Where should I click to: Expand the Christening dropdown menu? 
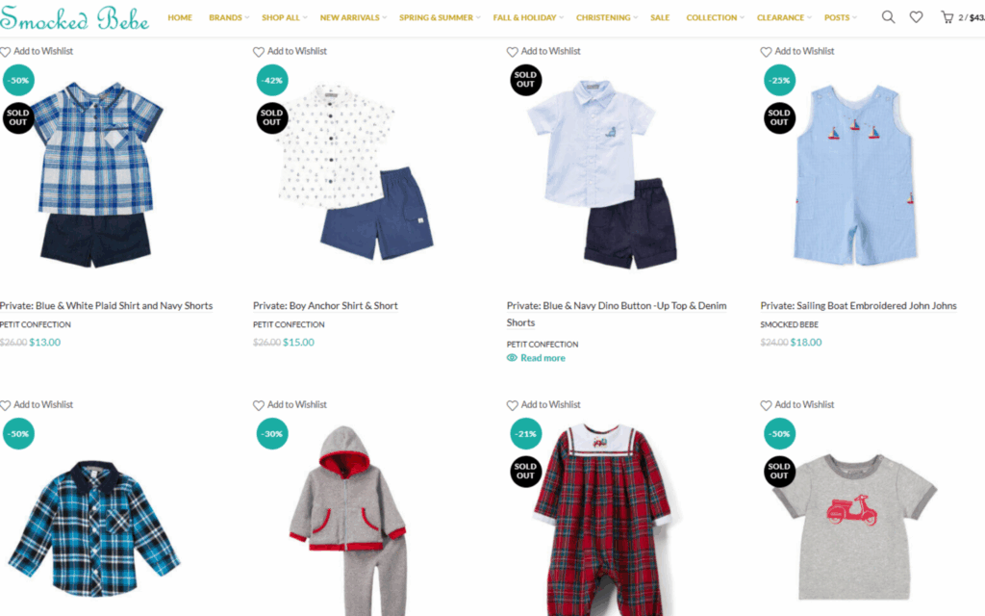(606, 17)
